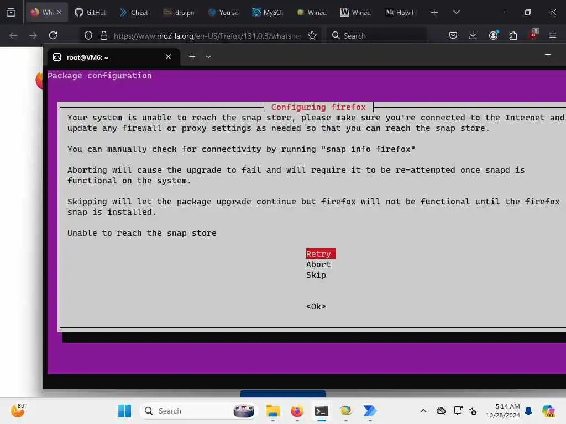The height and width of the screenshot is (424, 566).
Task: Close the Firefox "Wh" What's New tab
Action: 59,12
